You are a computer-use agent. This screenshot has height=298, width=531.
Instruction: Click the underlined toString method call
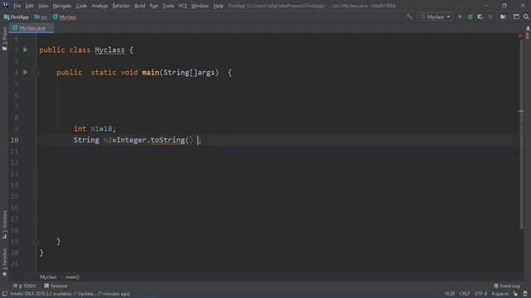168,140
